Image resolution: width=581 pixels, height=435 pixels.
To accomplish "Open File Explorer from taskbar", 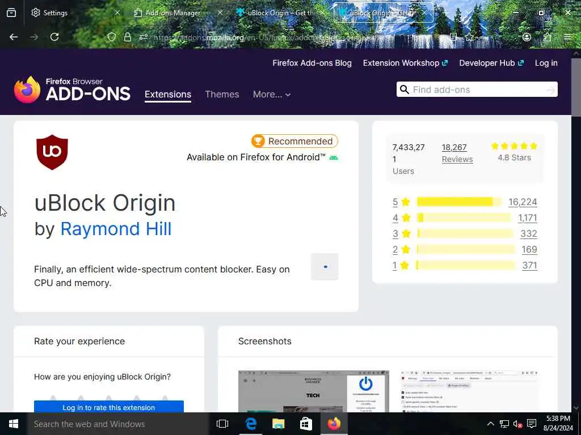I will point(278,424).
